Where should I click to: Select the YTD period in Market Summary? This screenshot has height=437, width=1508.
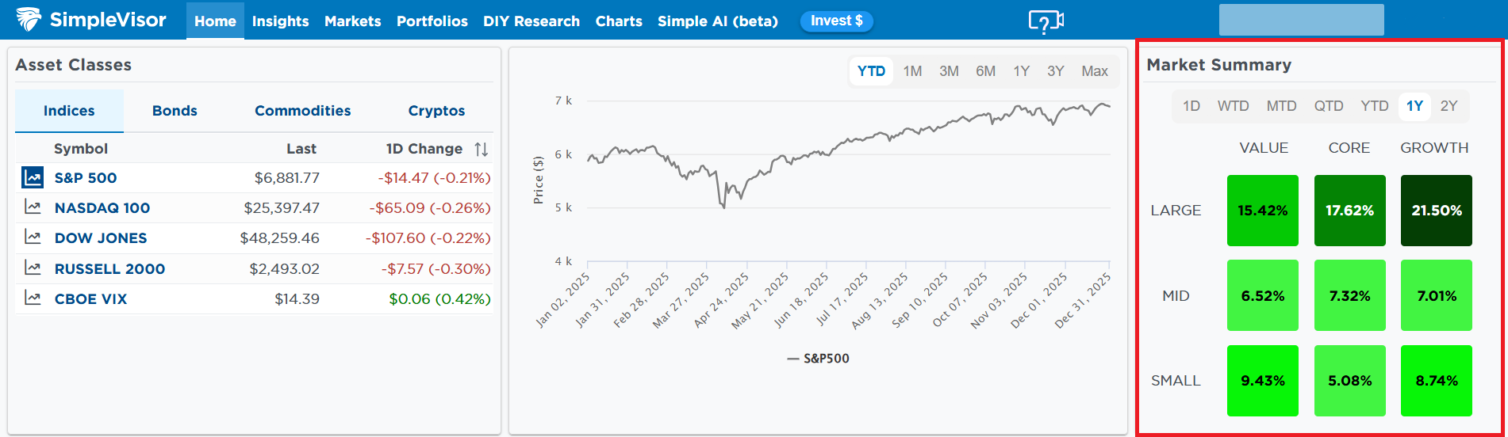coord(1374,106)
